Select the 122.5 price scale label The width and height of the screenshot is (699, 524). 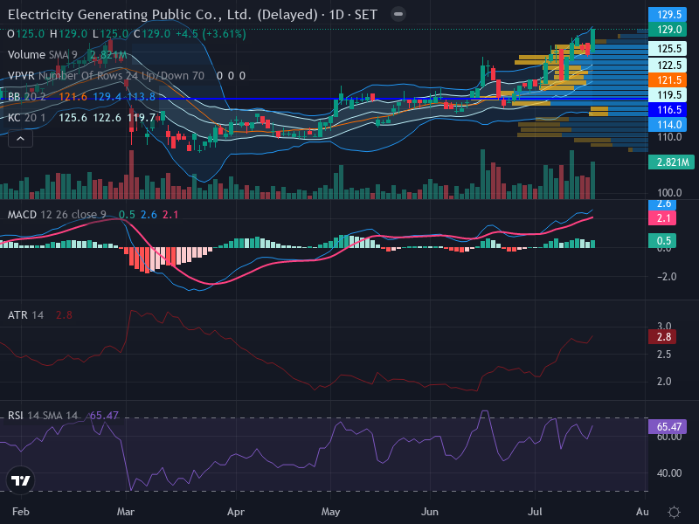coord(668,65)
